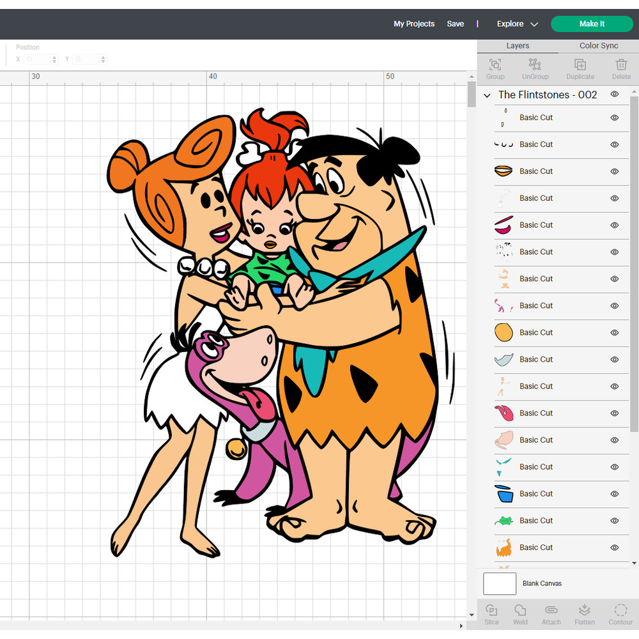Select the Weld tool

521,613
